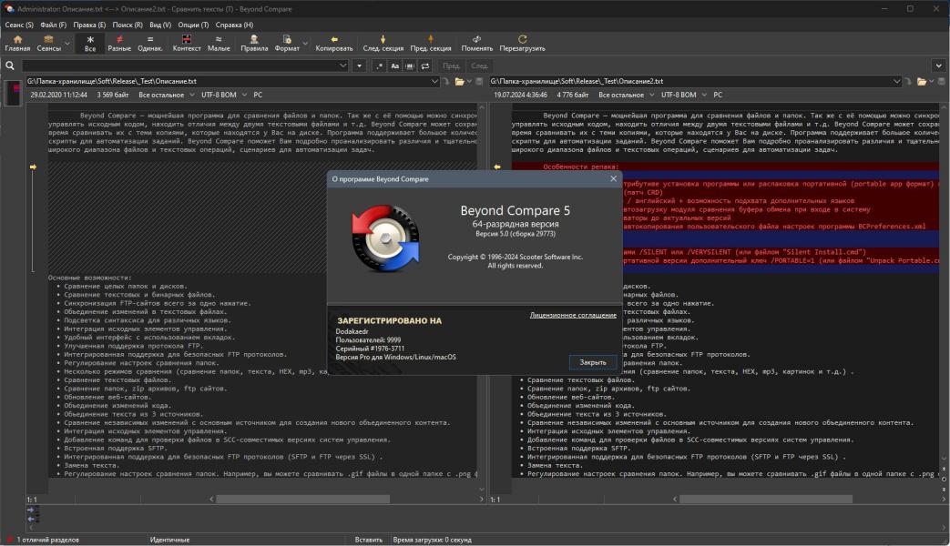Click the Beyond Compare icon in the title bar

point(8,8)
